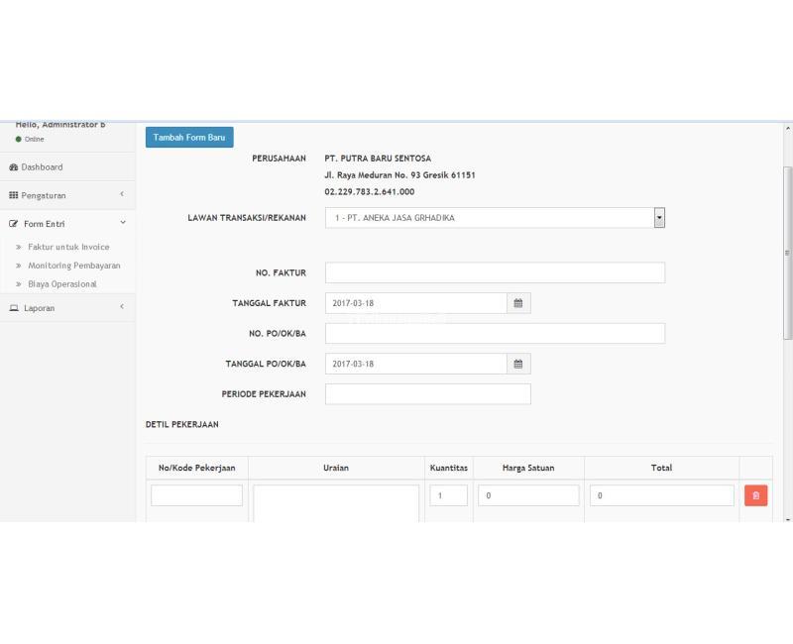The height and width of the screenshot is (644, 793).
Task: Click the Harga Satuan input box
Action: [x=528, y=495]
